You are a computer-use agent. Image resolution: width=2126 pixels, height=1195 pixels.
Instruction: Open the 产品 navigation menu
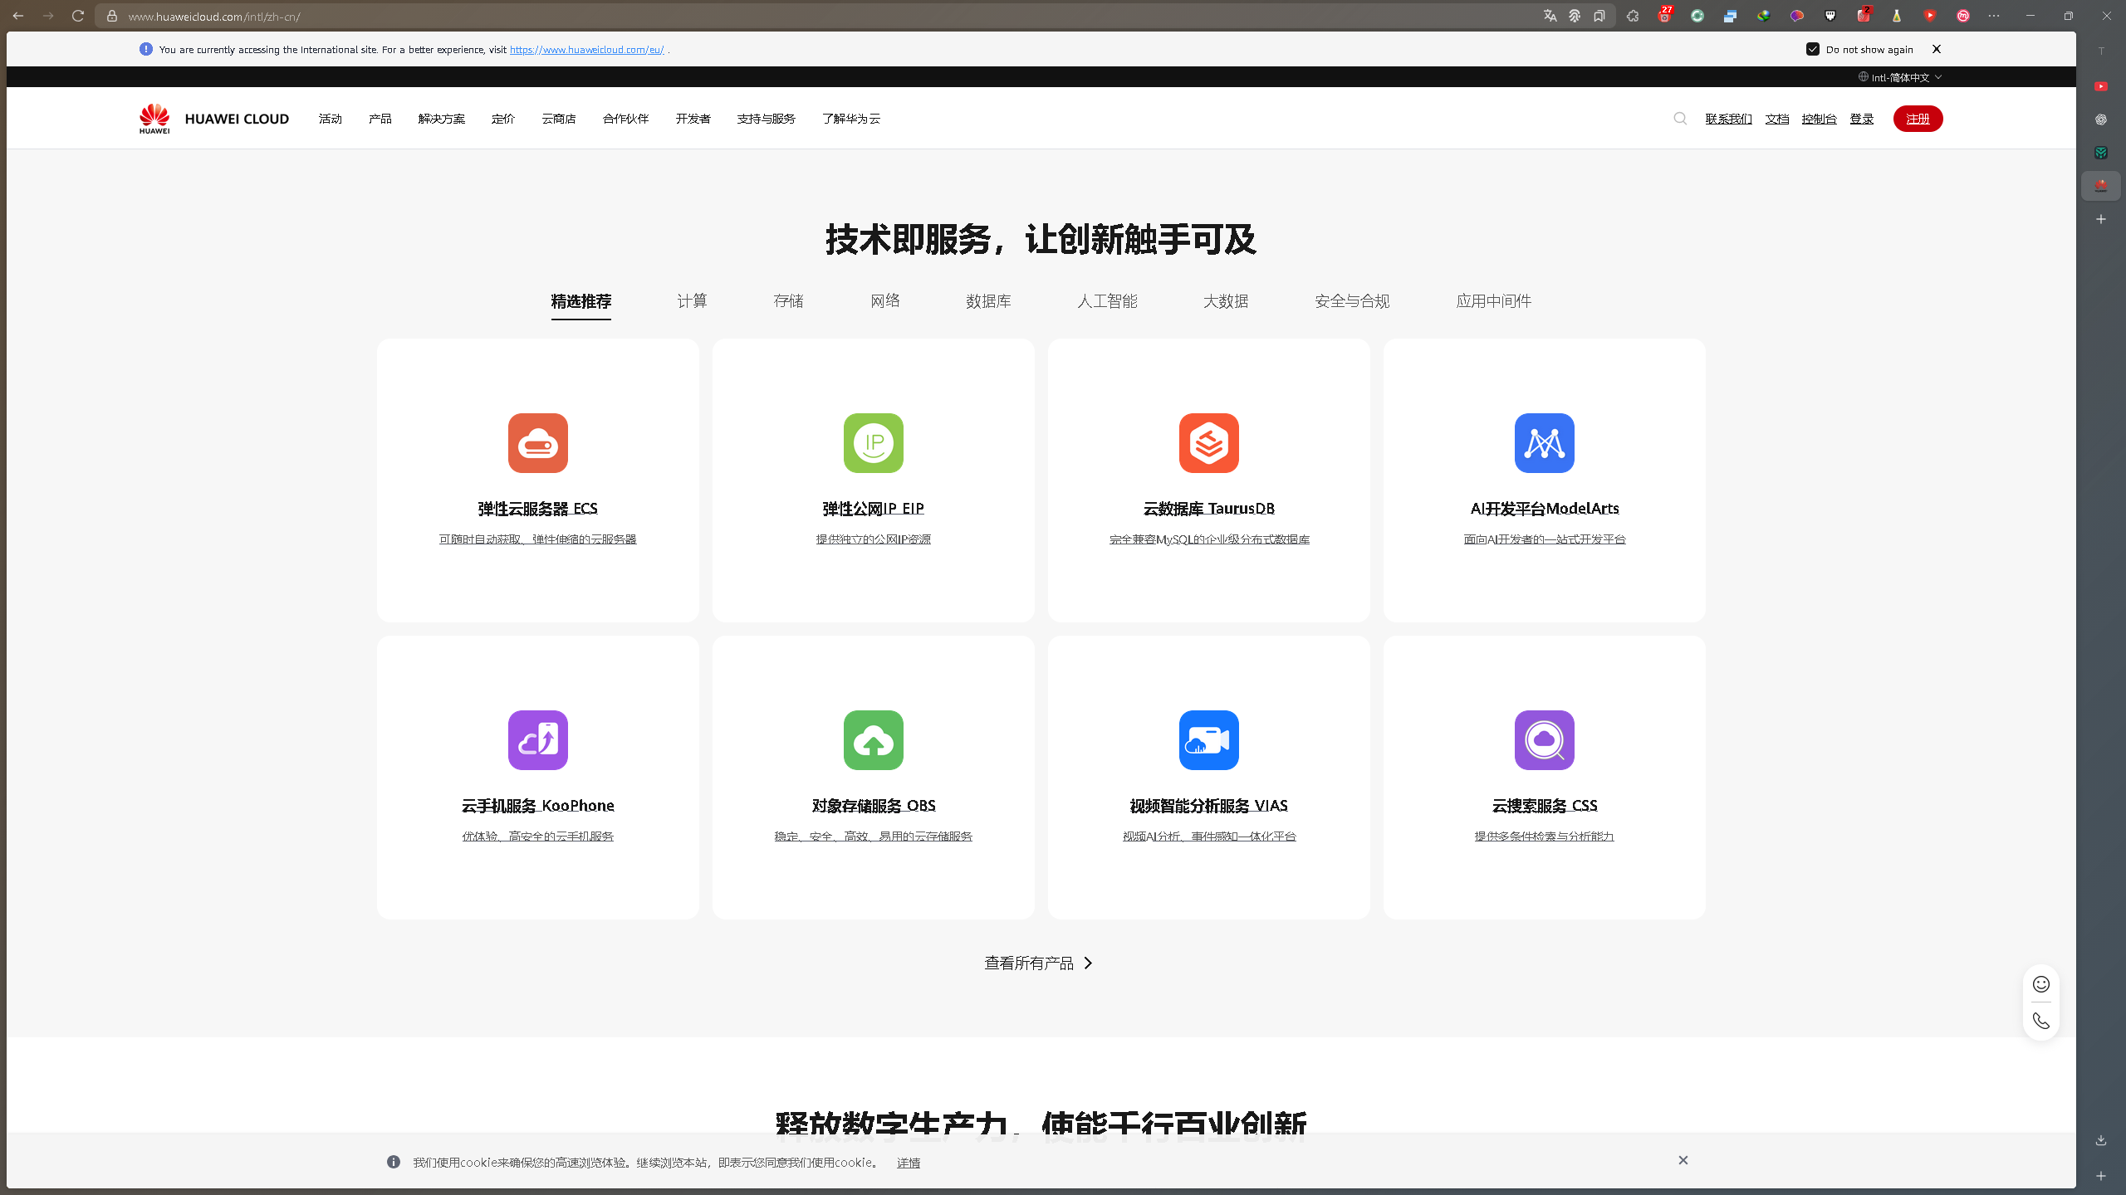click(380, 119)
